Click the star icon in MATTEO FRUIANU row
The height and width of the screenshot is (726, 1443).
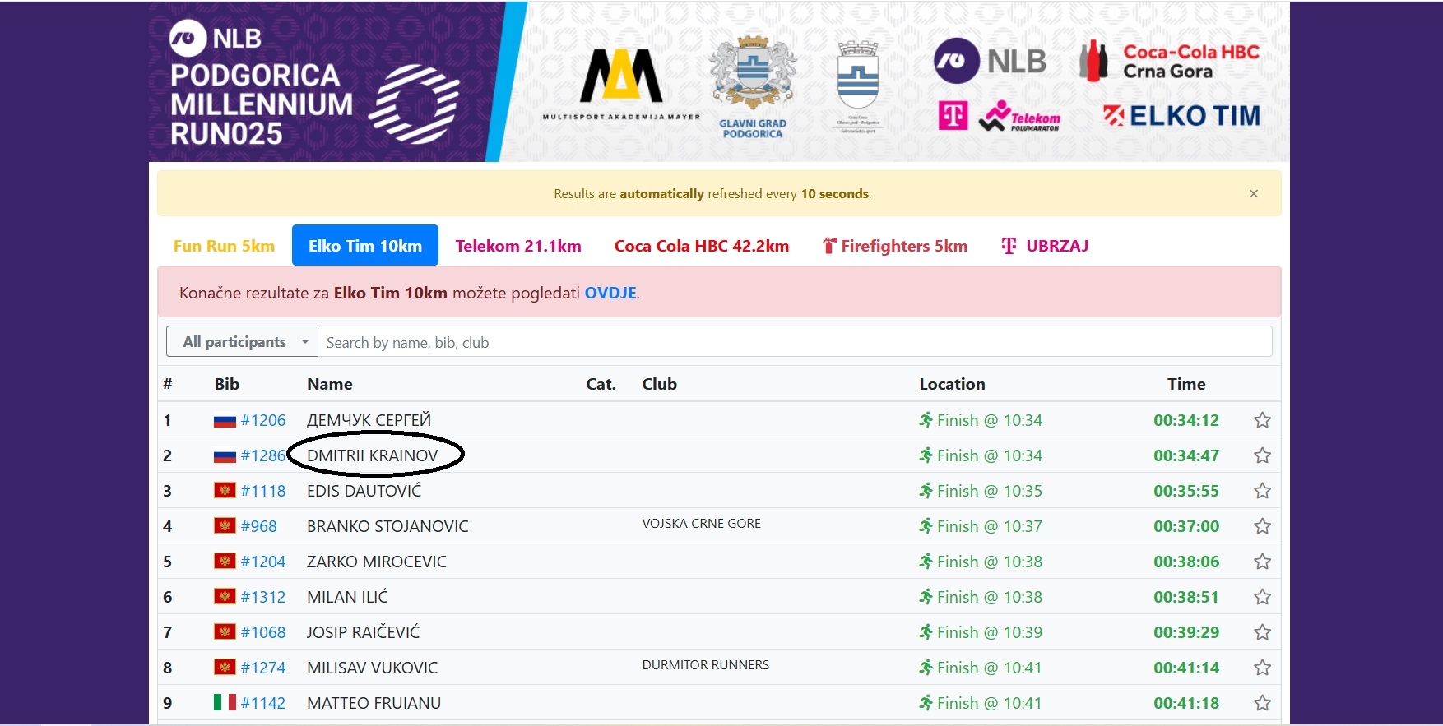1262,703
